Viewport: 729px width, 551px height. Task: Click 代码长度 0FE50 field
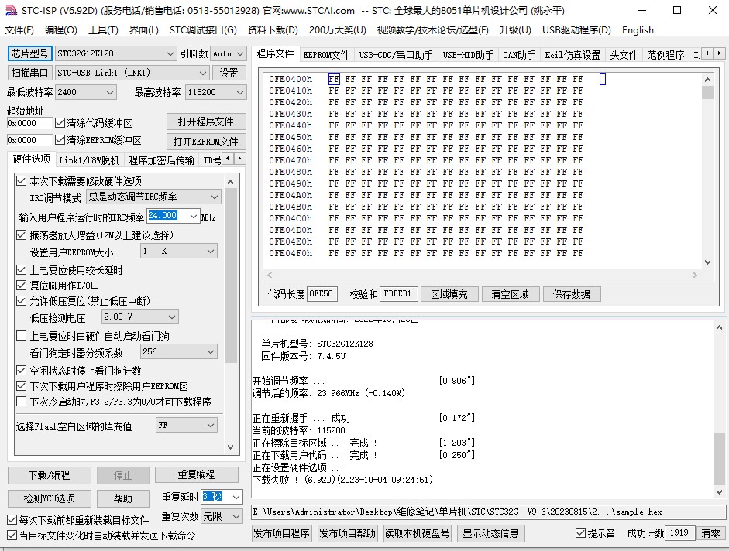pos(322,293)
